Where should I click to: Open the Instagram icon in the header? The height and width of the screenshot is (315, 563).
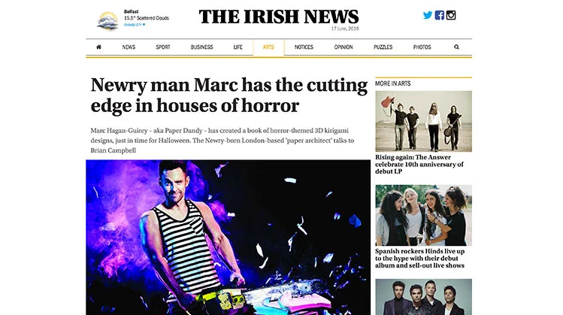point(451,15)
